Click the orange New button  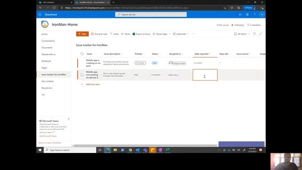[82, 34]
